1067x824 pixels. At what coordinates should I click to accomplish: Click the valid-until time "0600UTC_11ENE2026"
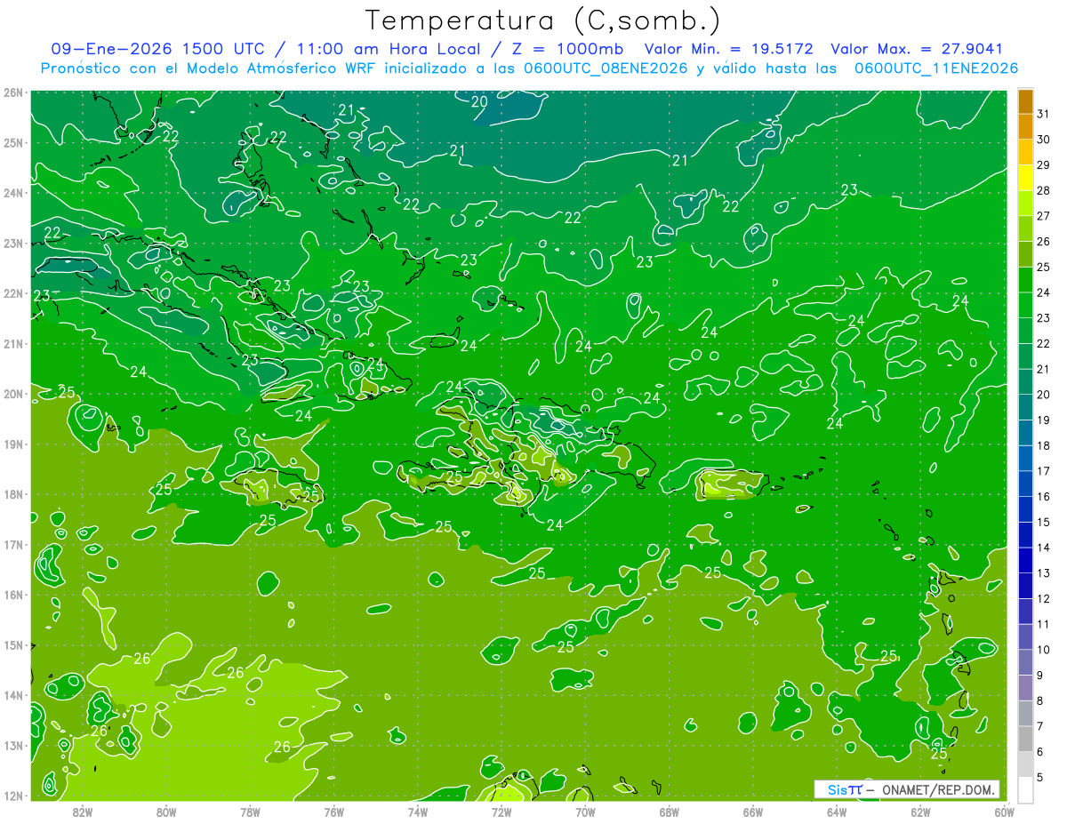(x=936, y=68)
